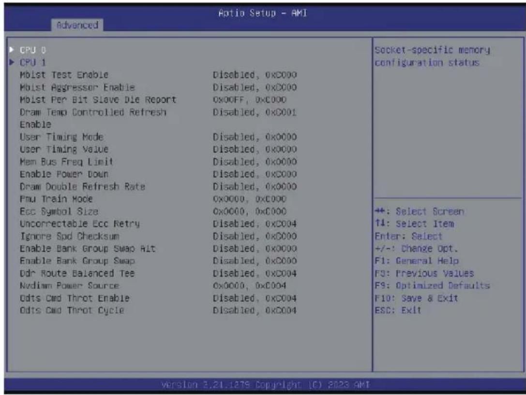
Task: Click the User Timing Mode value
Action: (255, 137)
